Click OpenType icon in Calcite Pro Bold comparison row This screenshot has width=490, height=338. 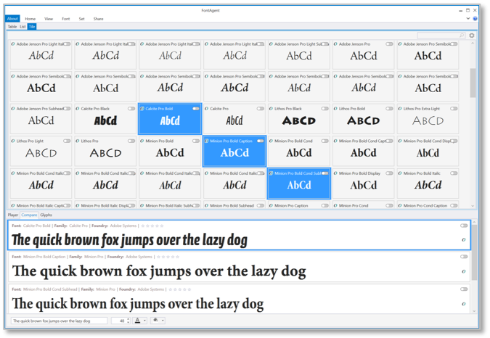tap(464, 239)
